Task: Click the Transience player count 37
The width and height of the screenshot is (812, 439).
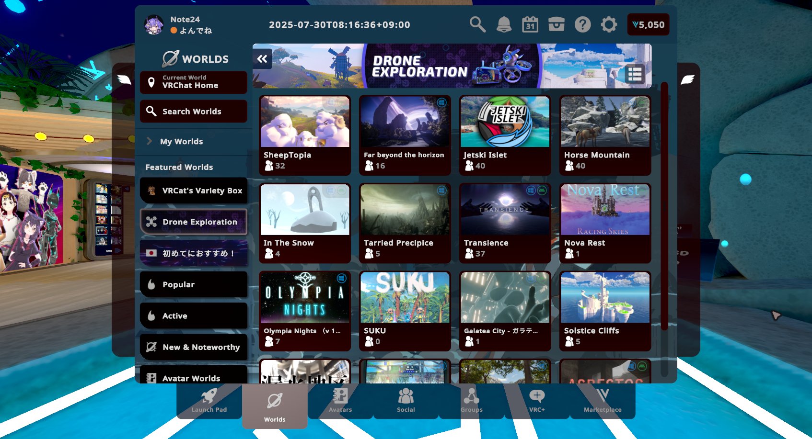Action: 475,254
